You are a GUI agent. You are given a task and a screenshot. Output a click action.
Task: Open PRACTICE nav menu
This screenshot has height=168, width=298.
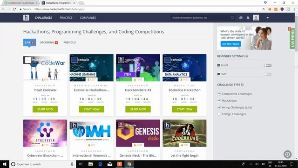(x=66, y=18)
